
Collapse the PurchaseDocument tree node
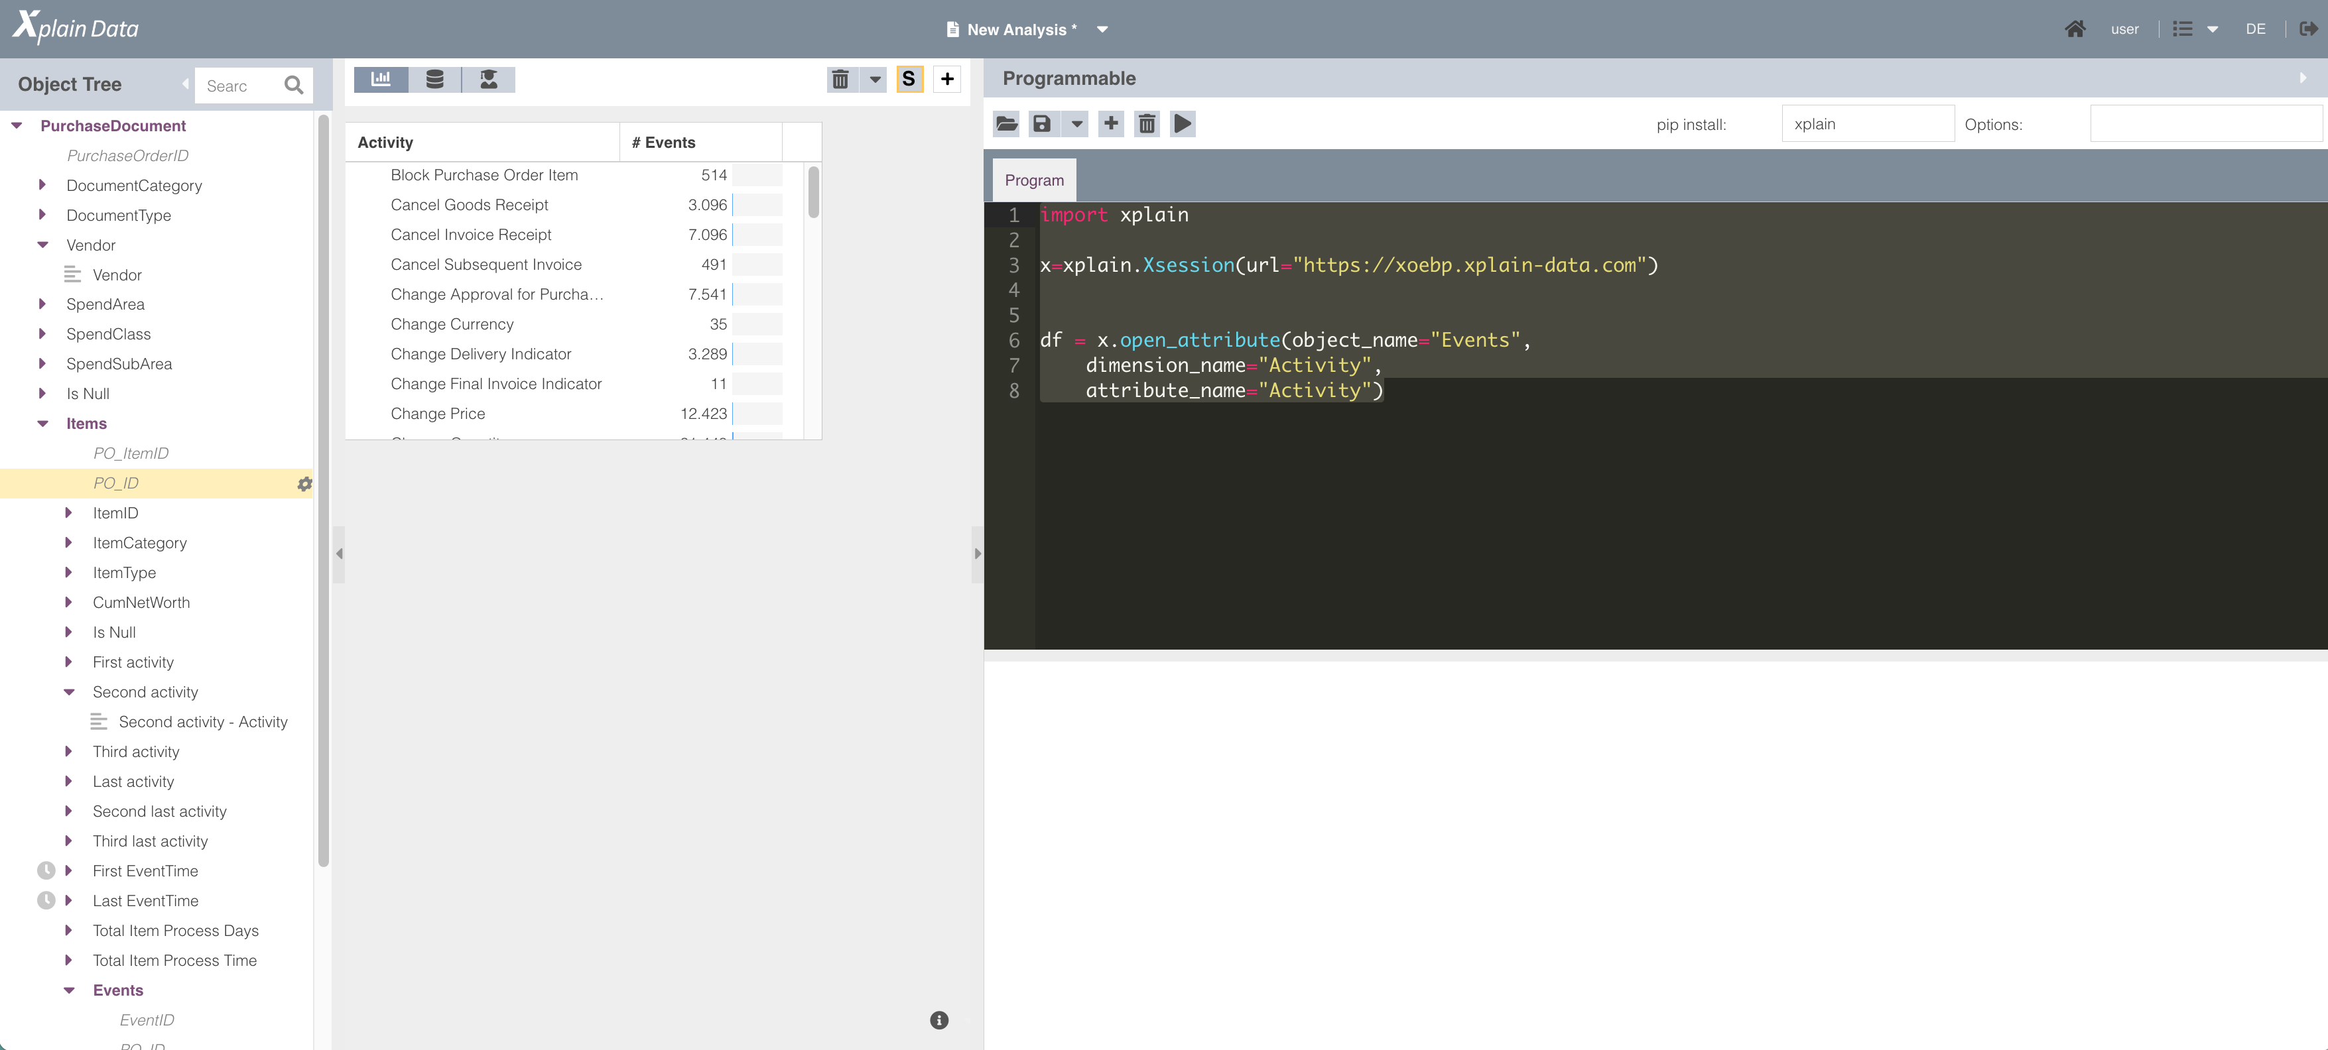tap(17, 125)
